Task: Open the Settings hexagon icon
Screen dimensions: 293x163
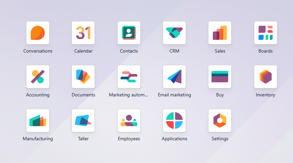Action: coord(220,120)
